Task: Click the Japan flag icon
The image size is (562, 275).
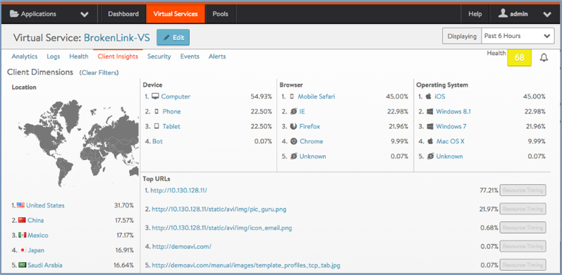Action: point(23,250)
